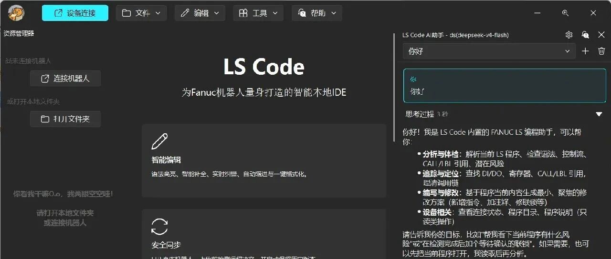
Task: Close the LS Code AI助手 panel
Action: click(601, 35)
